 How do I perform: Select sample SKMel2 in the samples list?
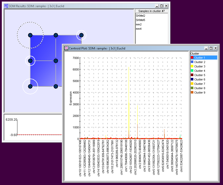point(140,16)
